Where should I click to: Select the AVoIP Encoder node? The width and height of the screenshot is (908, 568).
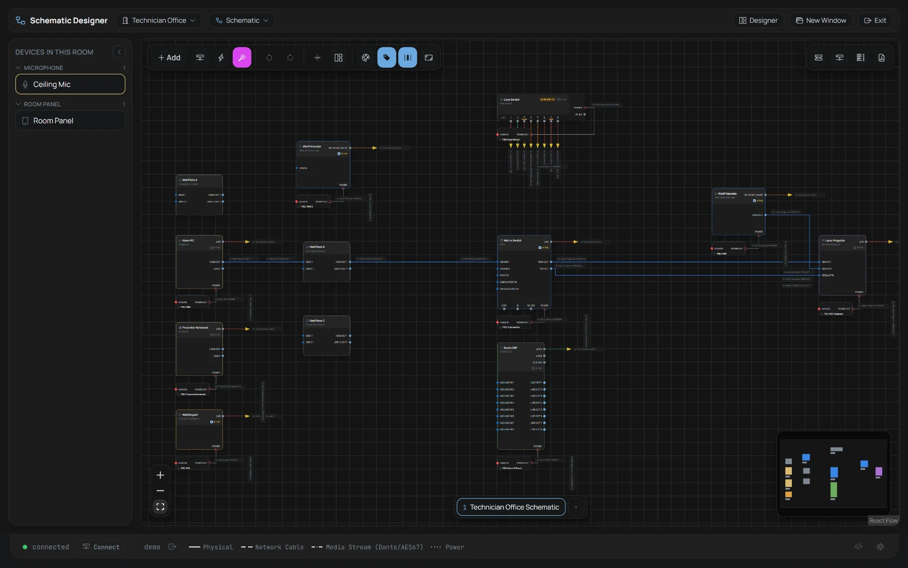coord(323,165)
